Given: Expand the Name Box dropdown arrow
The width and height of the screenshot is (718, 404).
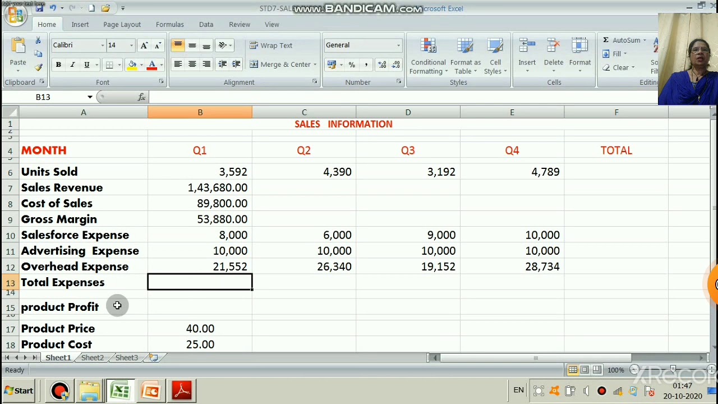Looking at the screenshot, I should click(x=90, y=97).
